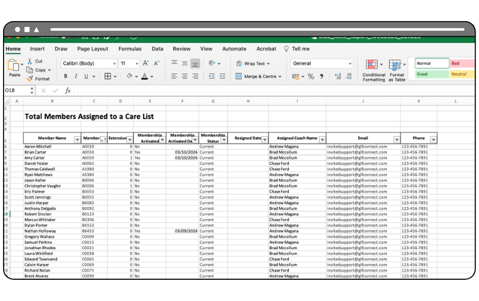Click the insert function fx icon
Screen dimensions: 479x301
pos(68,90)
